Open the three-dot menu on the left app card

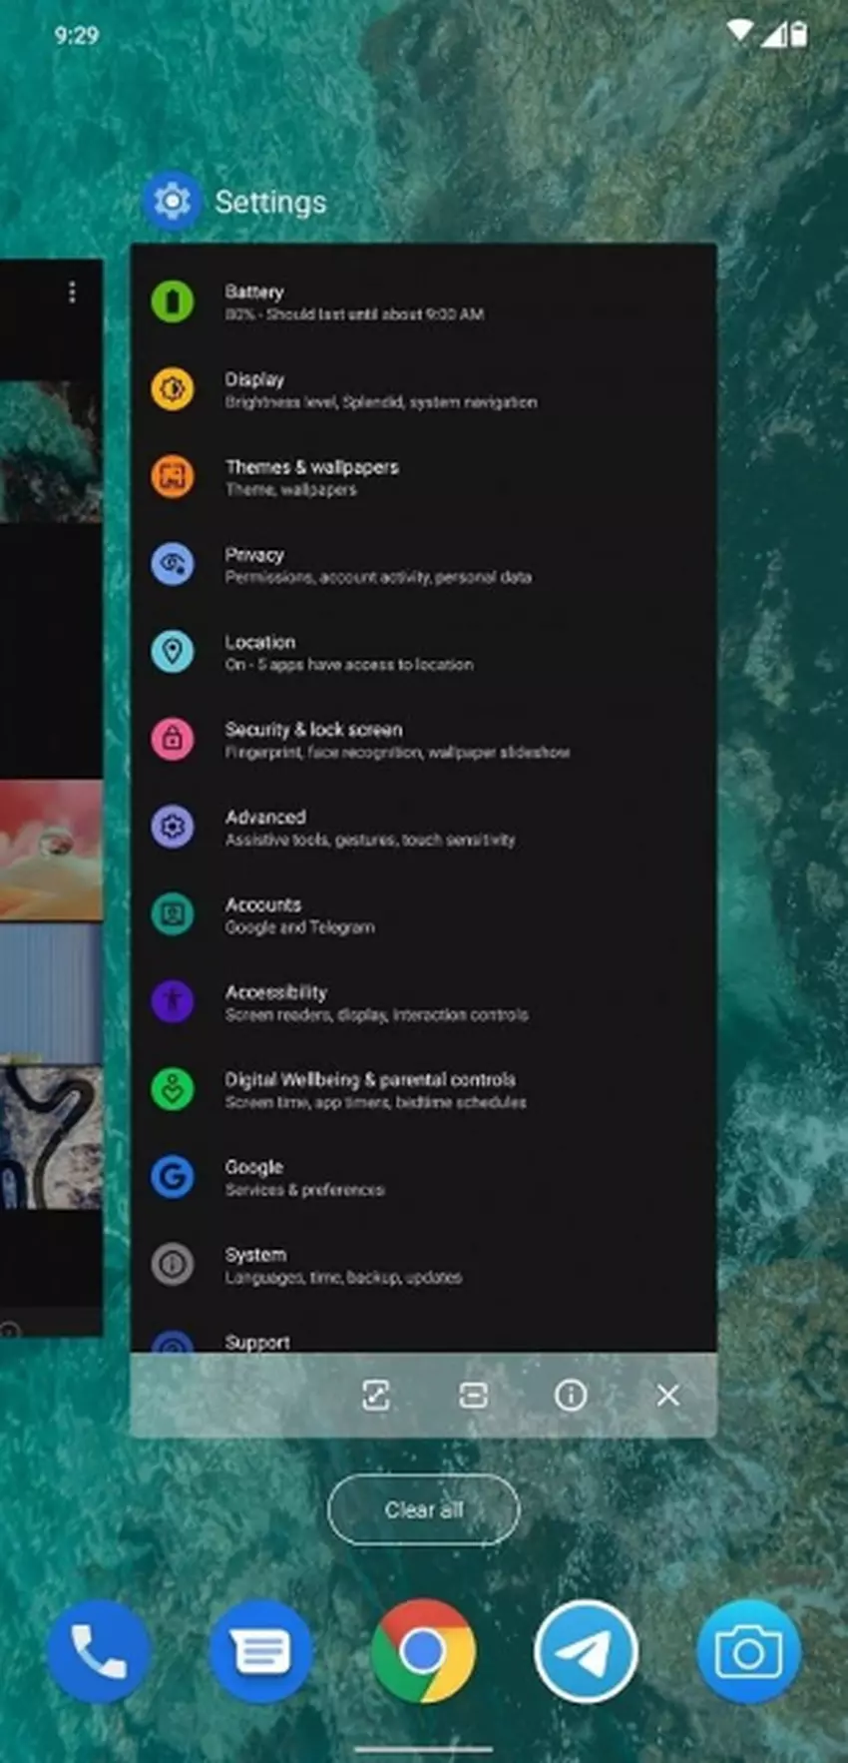click(72, 292)
